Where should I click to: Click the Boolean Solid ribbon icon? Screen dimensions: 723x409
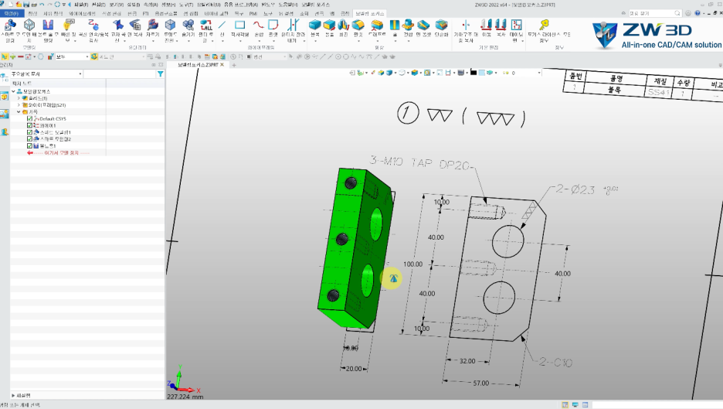[48, 26]
